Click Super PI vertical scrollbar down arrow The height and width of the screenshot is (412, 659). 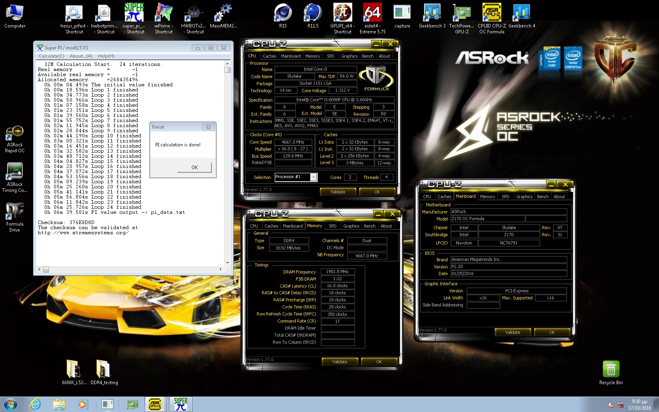(x=228, y=263)
